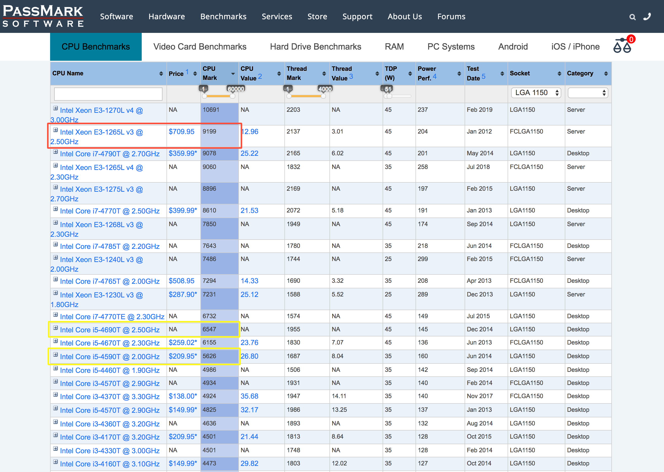This screenshot has width=664, height=472.
Task: Click plus icon beside Intel Core i3-4330T
Action: [x=55, y=448]
